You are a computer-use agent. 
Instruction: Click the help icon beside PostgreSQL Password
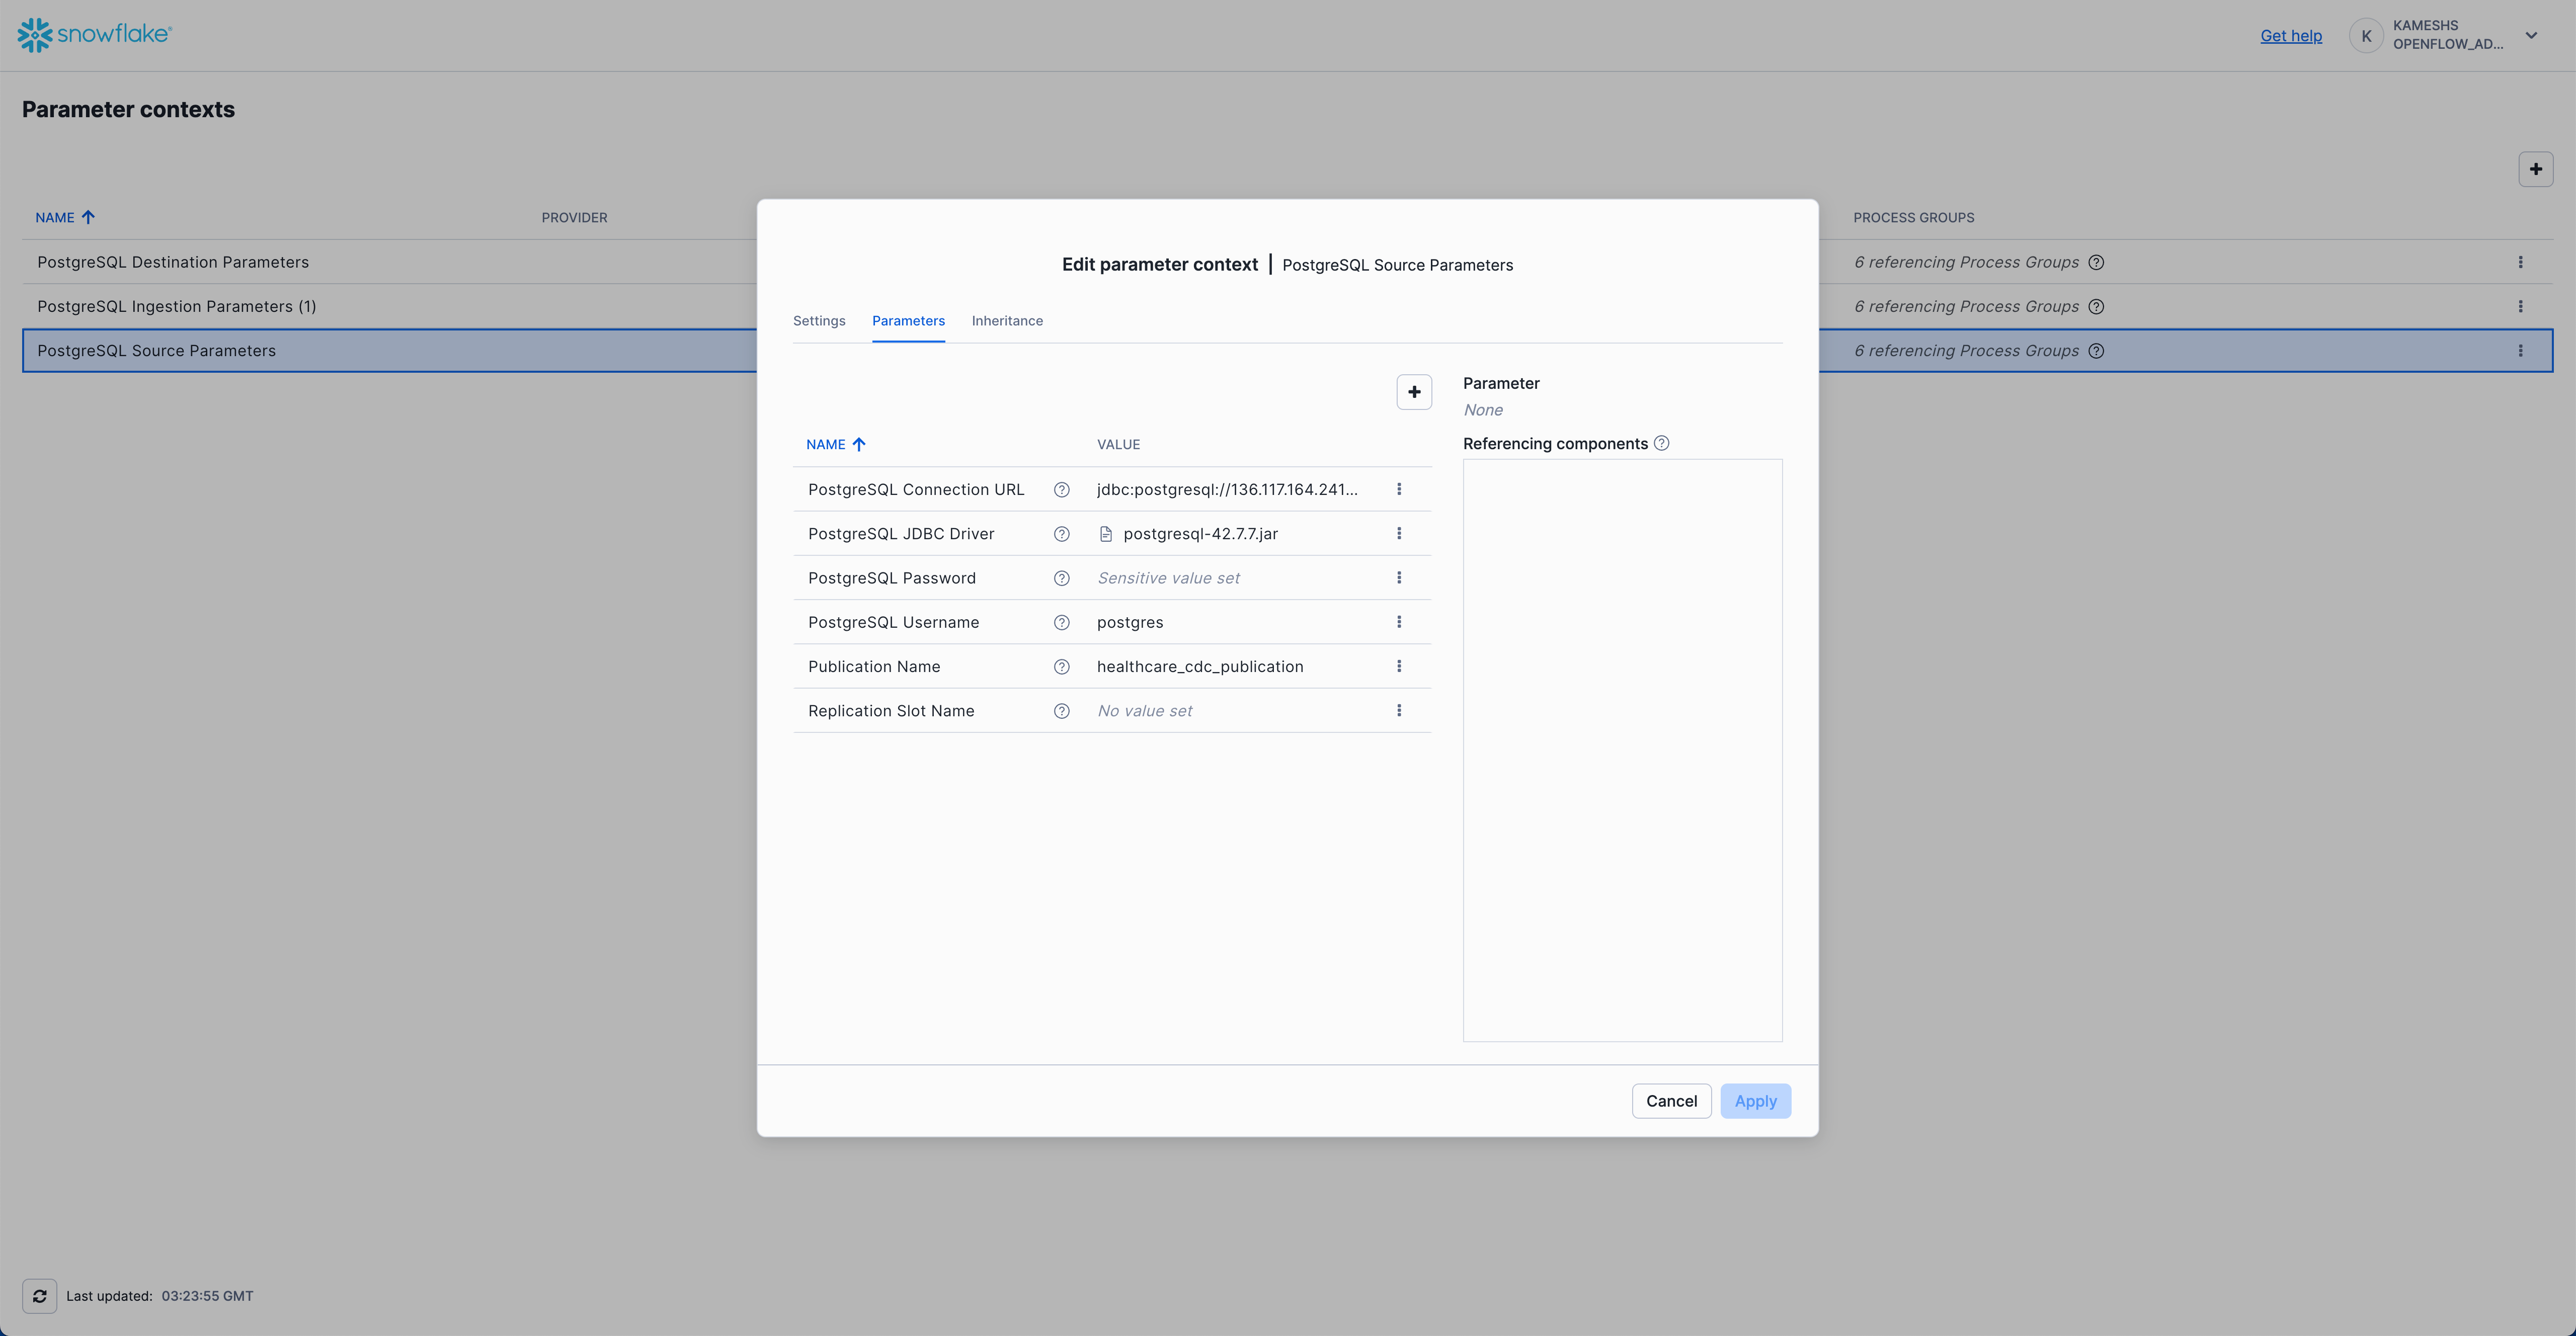[1061, 578]
